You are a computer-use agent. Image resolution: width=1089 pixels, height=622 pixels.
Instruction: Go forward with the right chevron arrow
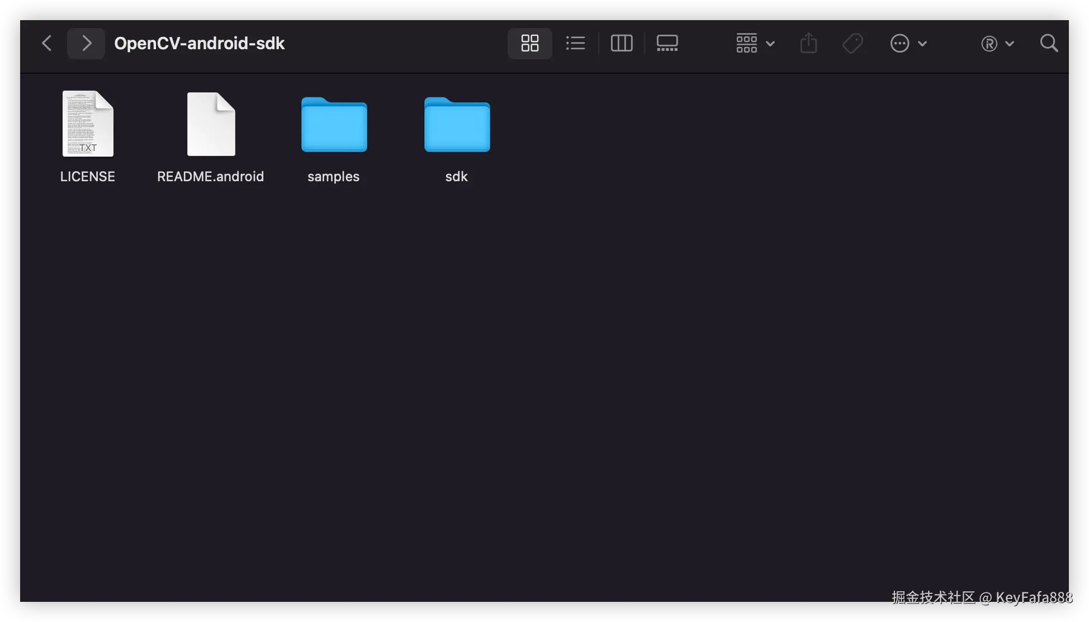tap(86, 43)
